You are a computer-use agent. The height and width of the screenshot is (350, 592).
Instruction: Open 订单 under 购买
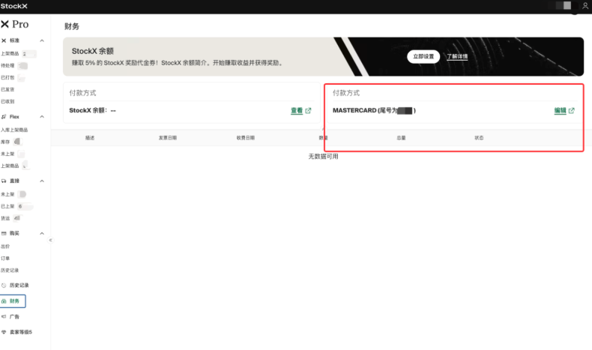[5, 259]
